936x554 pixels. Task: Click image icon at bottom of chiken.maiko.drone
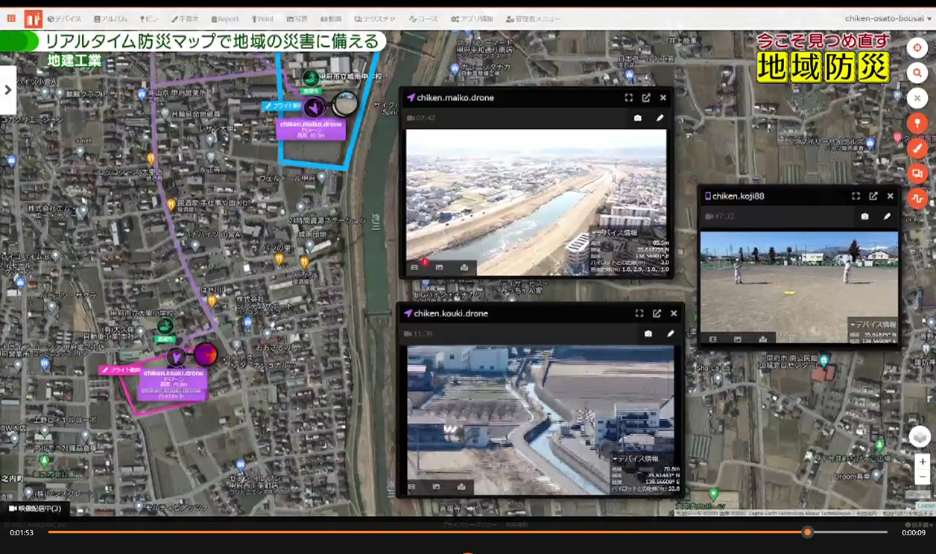(440, 267)
